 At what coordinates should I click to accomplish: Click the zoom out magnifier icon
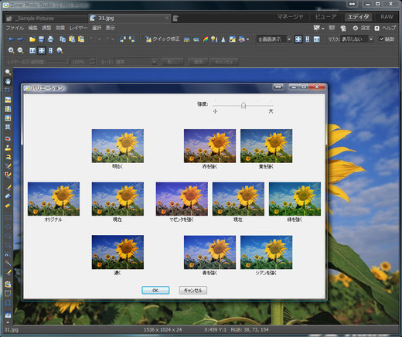point(20,50)
